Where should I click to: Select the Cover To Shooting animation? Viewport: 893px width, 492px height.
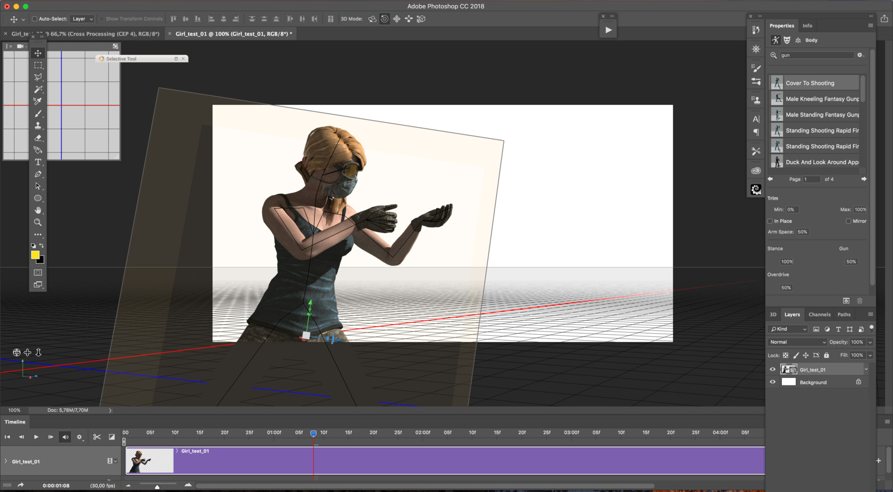pyautogui.click(x=815, y=83)
